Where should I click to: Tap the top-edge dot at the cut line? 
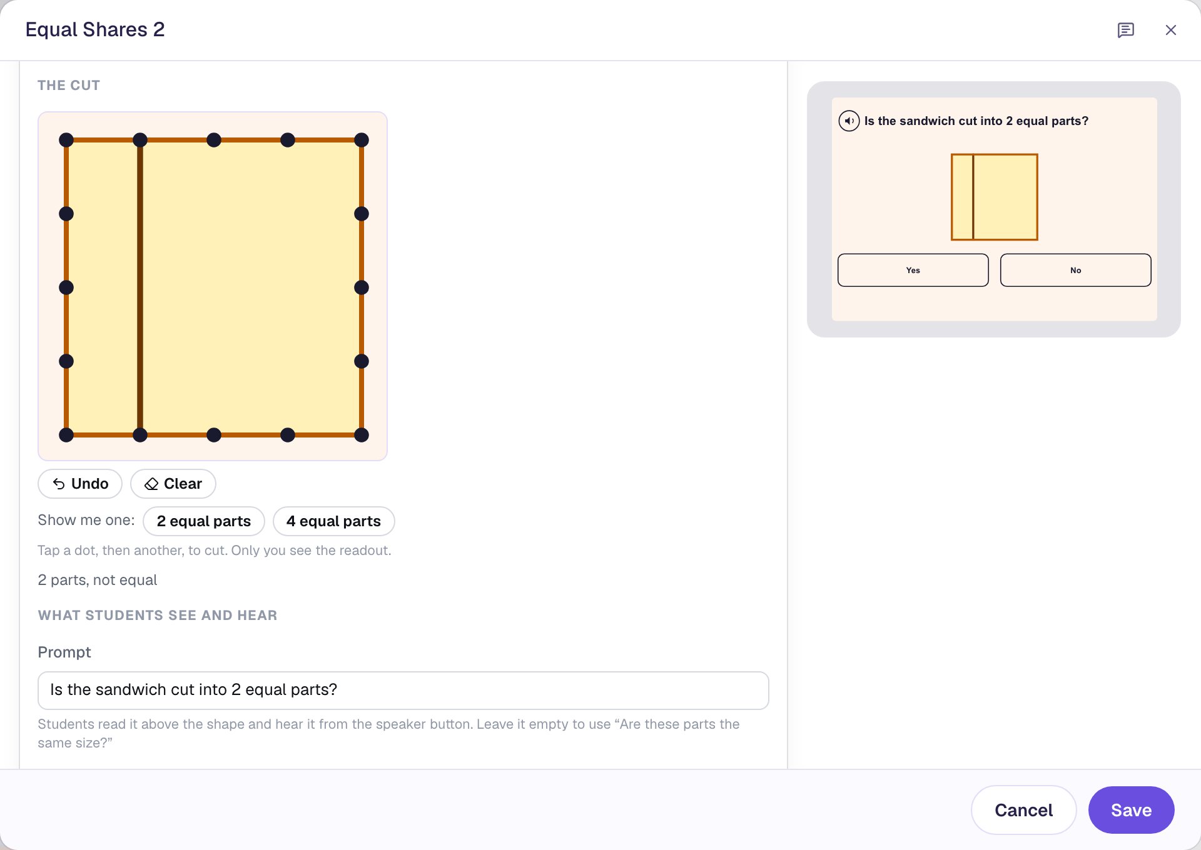point(140,140)
